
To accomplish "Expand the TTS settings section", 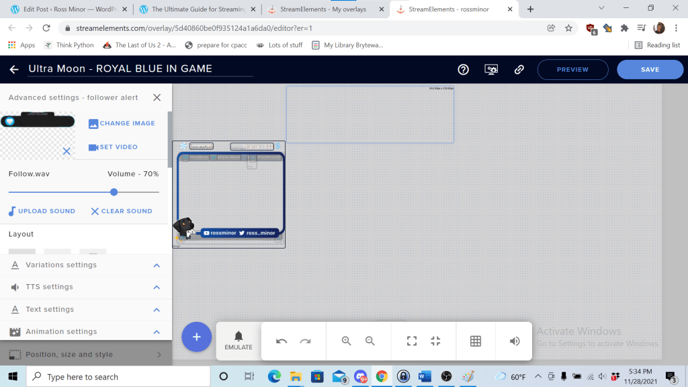I will click(156, 287).
